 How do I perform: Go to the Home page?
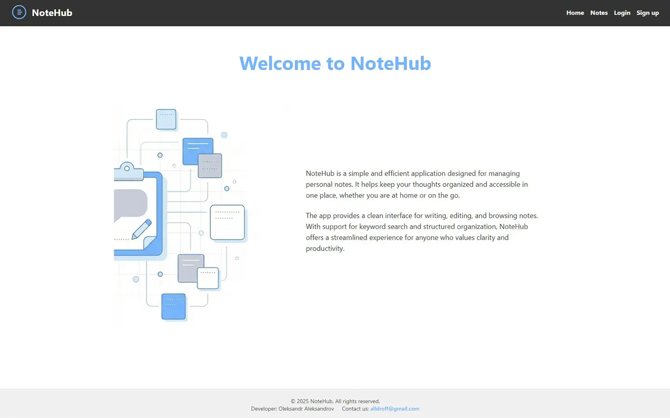coord(575,13)
